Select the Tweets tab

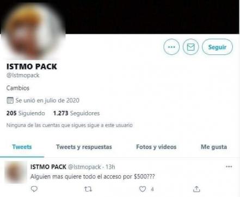22,147
